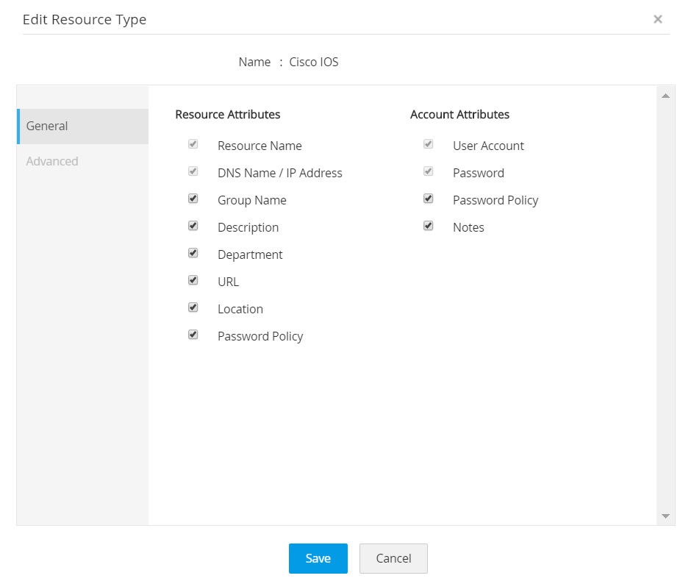Uncheck the Notes account attribute

coord(428,225)
